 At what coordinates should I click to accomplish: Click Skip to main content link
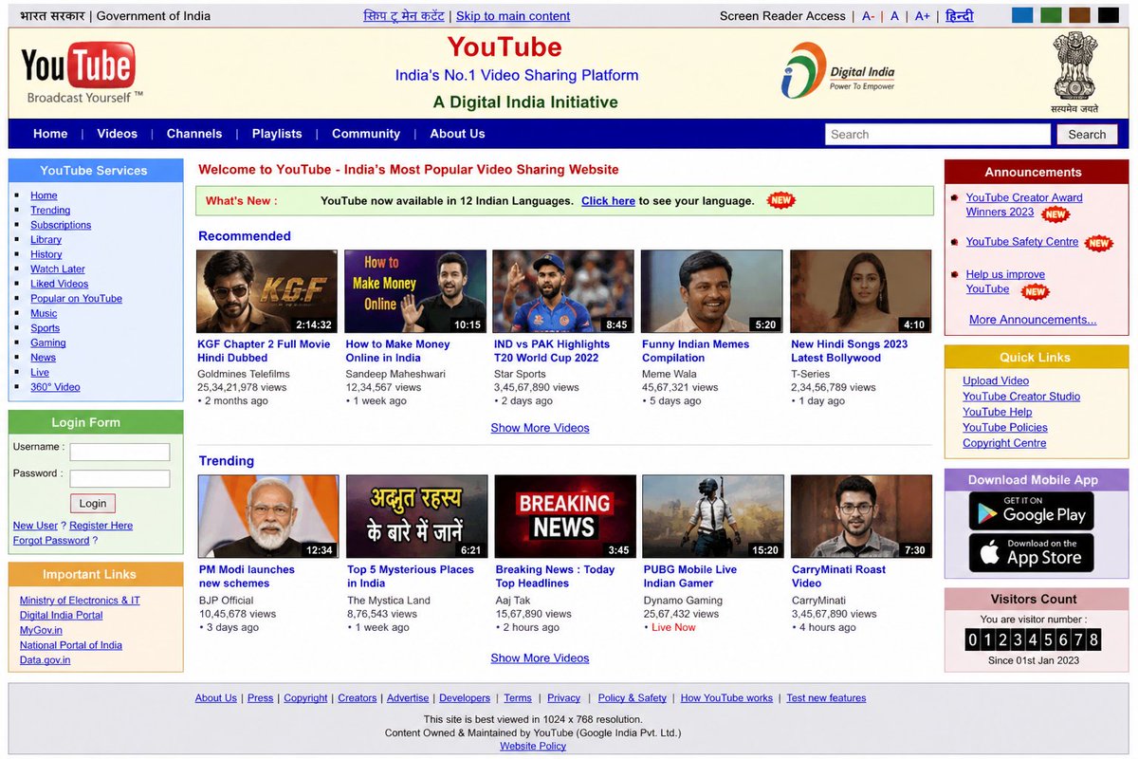pos(513,16)
